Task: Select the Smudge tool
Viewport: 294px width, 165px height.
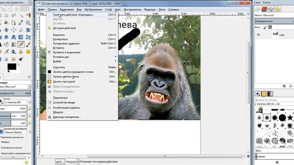Action: click(x=13, y=59)
